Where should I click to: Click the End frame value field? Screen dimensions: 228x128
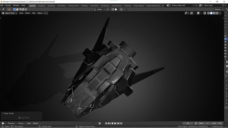pos(217,123)
